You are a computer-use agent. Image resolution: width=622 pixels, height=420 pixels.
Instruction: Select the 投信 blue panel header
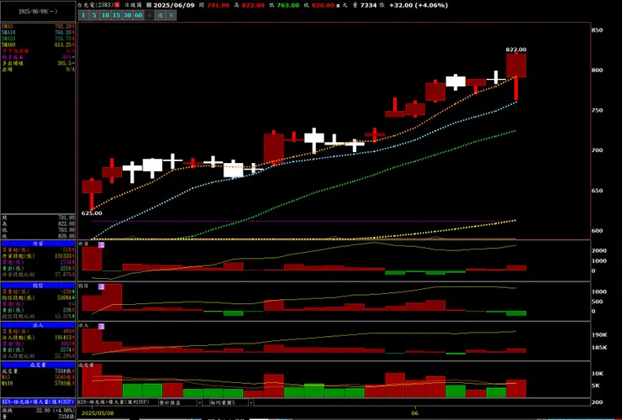click(x=38, y=286)
